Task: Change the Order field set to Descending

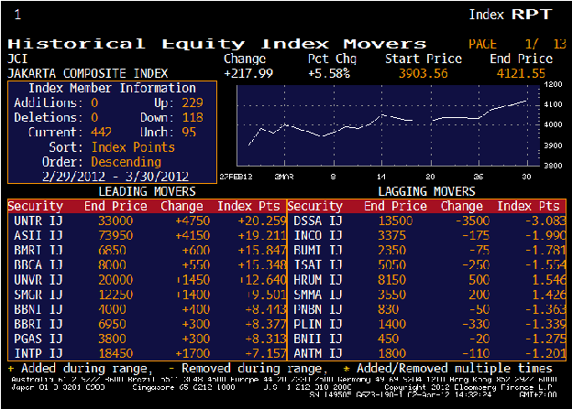Action: [x=127, y=161]
